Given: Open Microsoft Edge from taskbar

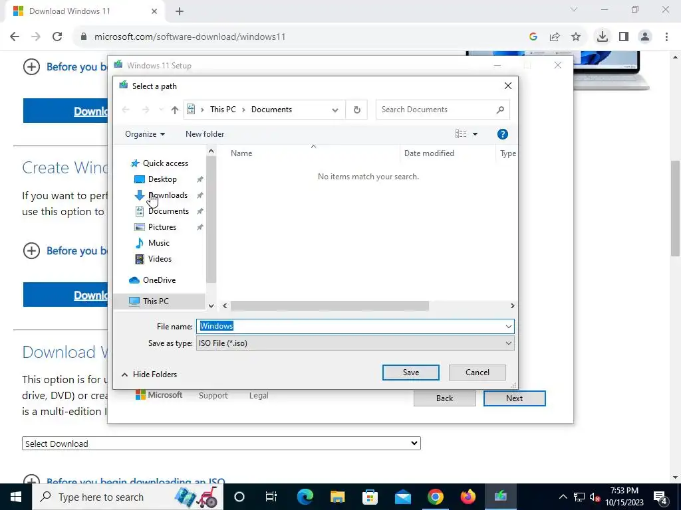Looking at the screenshot, I should [x=305, y=497].
